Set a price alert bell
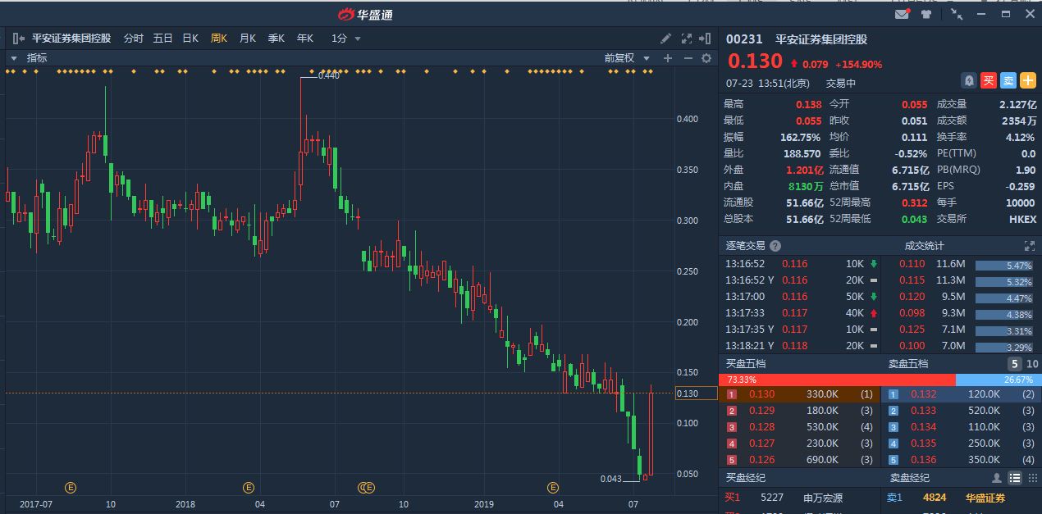Screen dimensions: 1042x514 pyautogui.click(x=969, y=80)
